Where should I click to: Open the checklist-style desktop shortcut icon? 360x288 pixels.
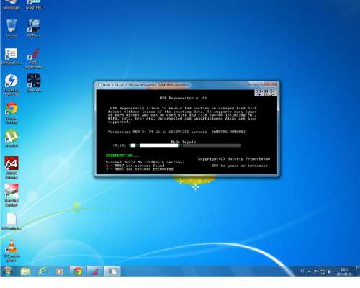point(12,56)
